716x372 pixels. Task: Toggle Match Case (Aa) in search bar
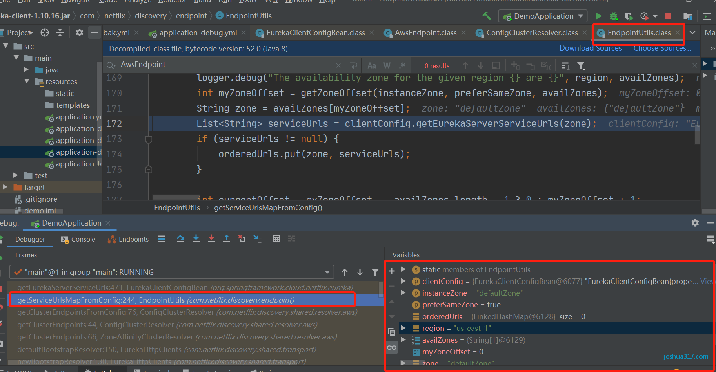tap(372, 65)
